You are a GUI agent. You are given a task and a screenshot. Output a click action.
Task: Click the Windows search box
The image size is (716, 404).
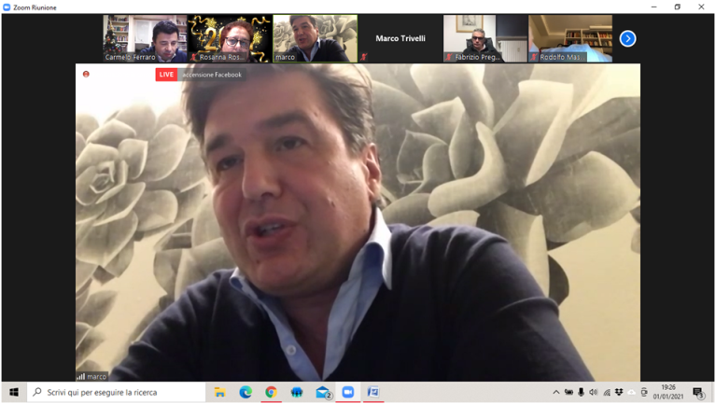(117, 393)
